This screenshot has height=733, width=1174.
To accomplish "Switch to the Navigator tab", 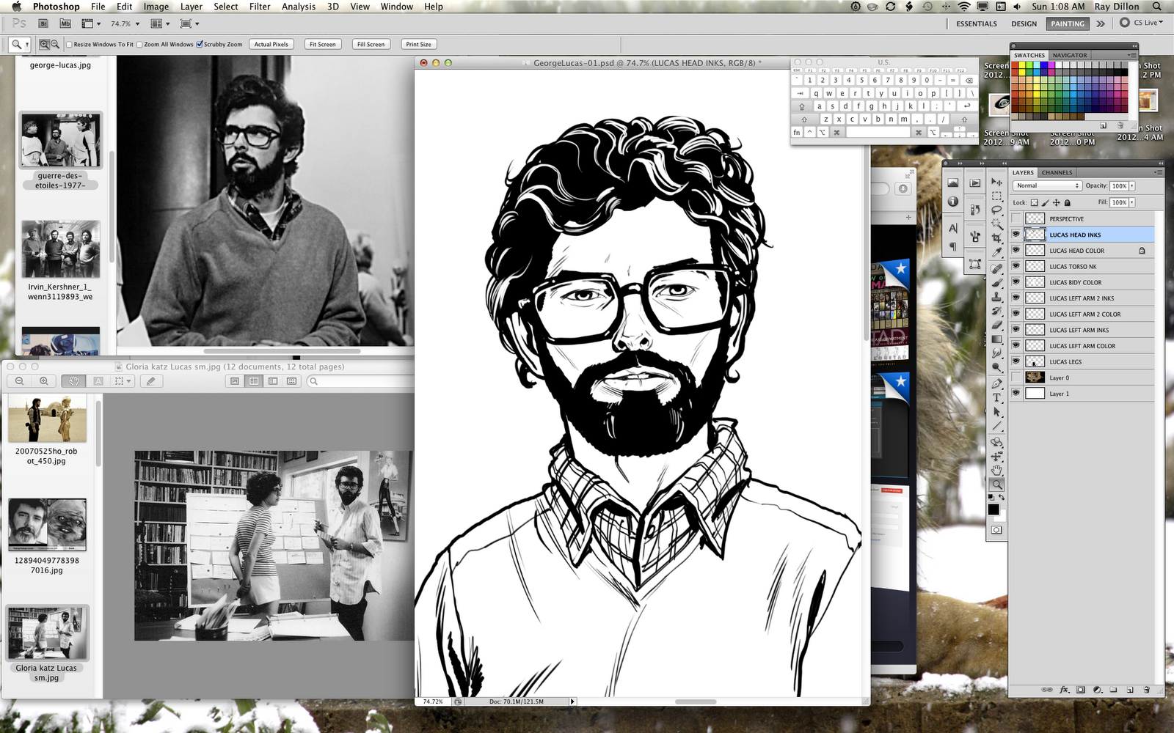I will 1070,56.
